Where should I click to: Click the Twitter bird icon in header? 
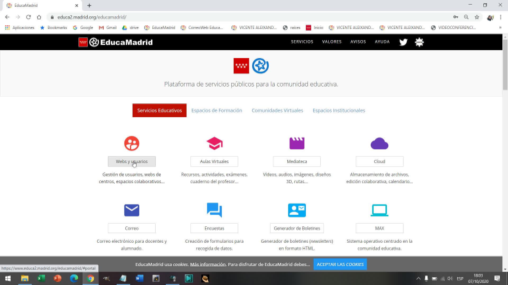403,42
